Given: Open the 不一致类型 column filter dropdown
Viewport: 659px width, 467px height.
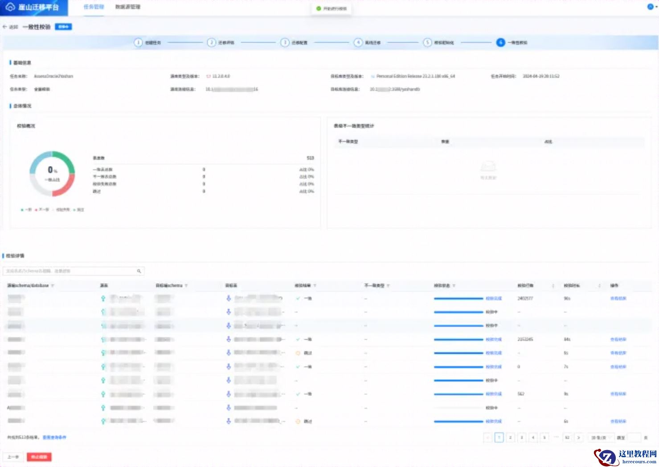Looking at the screenshot, I should tap(388, 286).
